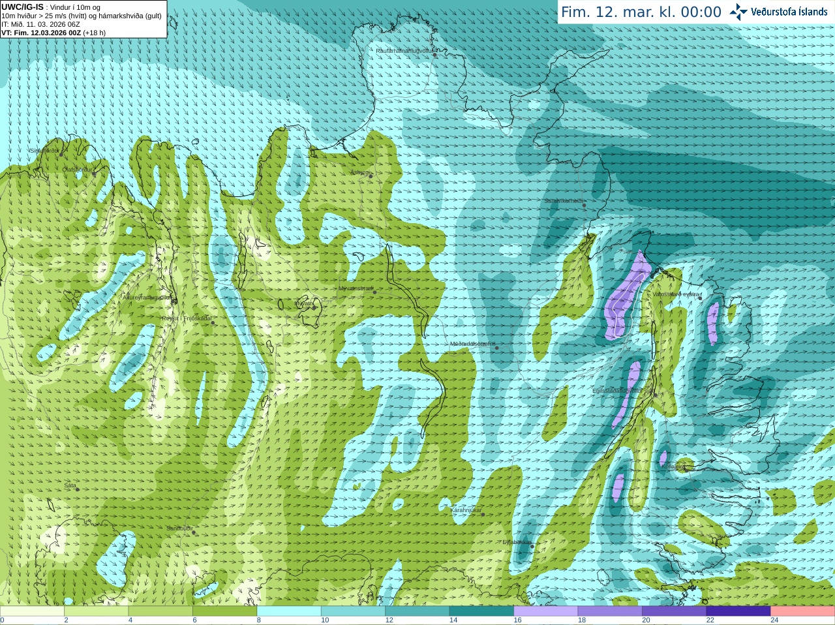
Task: Click the 8–10 m/s light cyan swatch
Action: click(289, 611)
